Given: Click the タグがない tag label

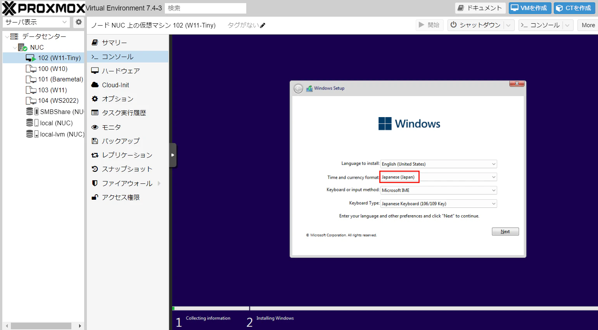Looking at the screenshot, I should tap(243, 25).
